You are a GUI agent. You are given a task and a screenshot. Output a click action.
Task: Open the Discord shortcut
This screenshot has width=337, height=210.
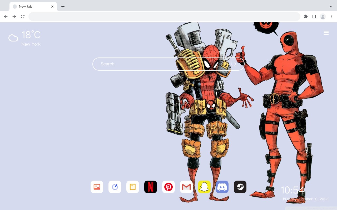[x=222, y=187]
